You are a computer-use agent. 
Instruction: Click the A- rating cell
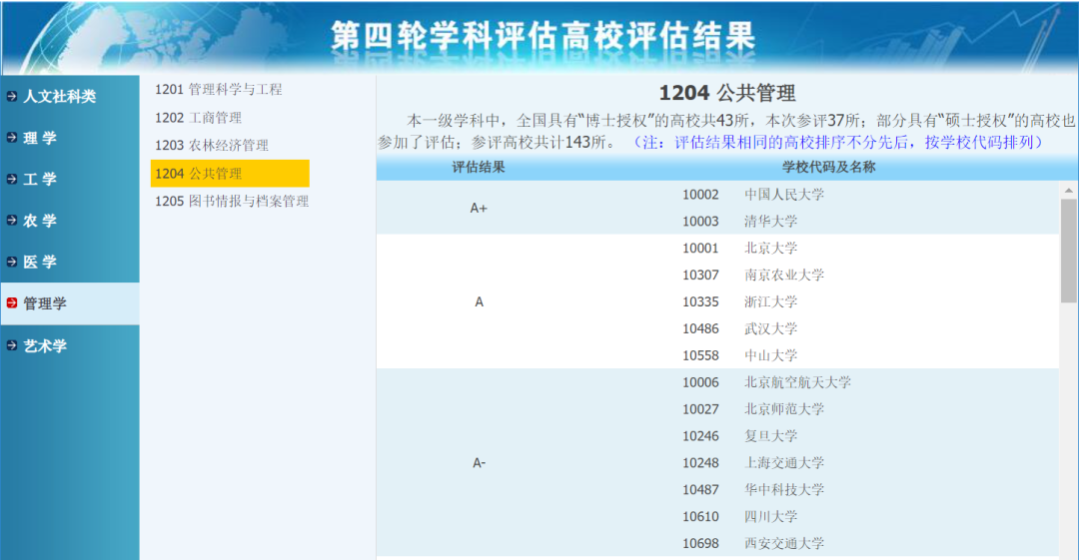click(x=479, y=463)
